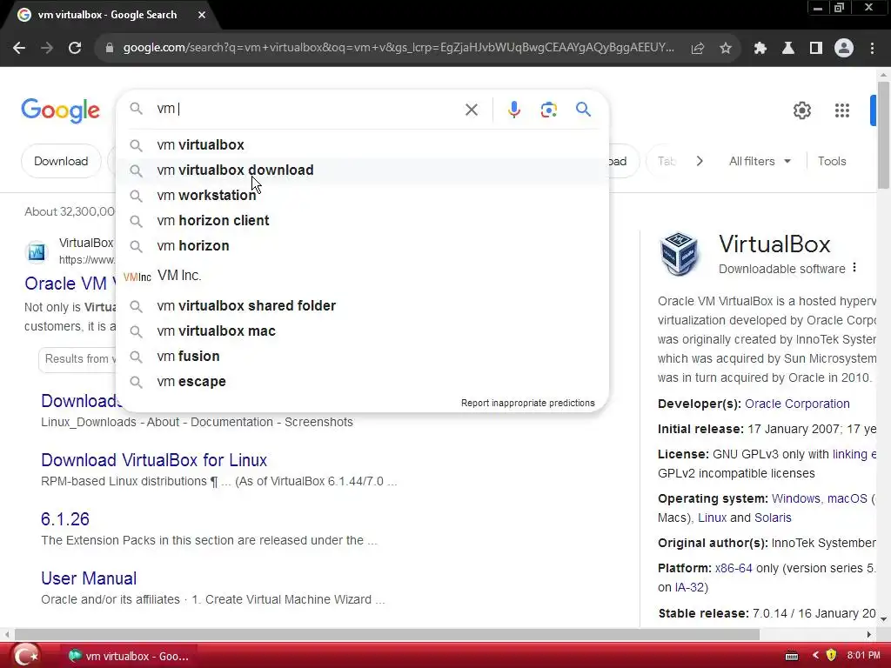
Task: Open the Chrome profile avatar
Action: [844, 49]
